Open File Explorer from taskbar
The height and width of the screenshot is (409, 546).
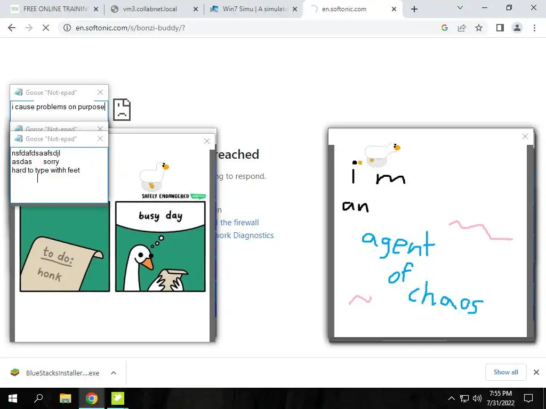65,398
